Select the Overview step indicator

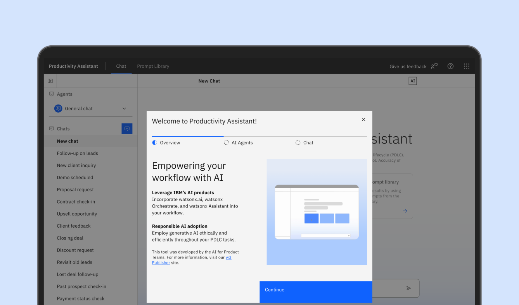click(x=166, y=143)
